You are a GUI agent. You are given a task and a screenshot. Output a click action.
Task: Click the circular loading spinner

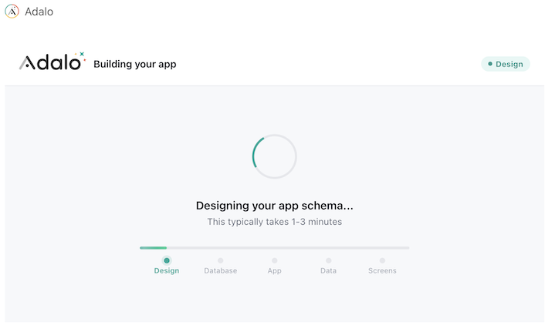(274, 156)
